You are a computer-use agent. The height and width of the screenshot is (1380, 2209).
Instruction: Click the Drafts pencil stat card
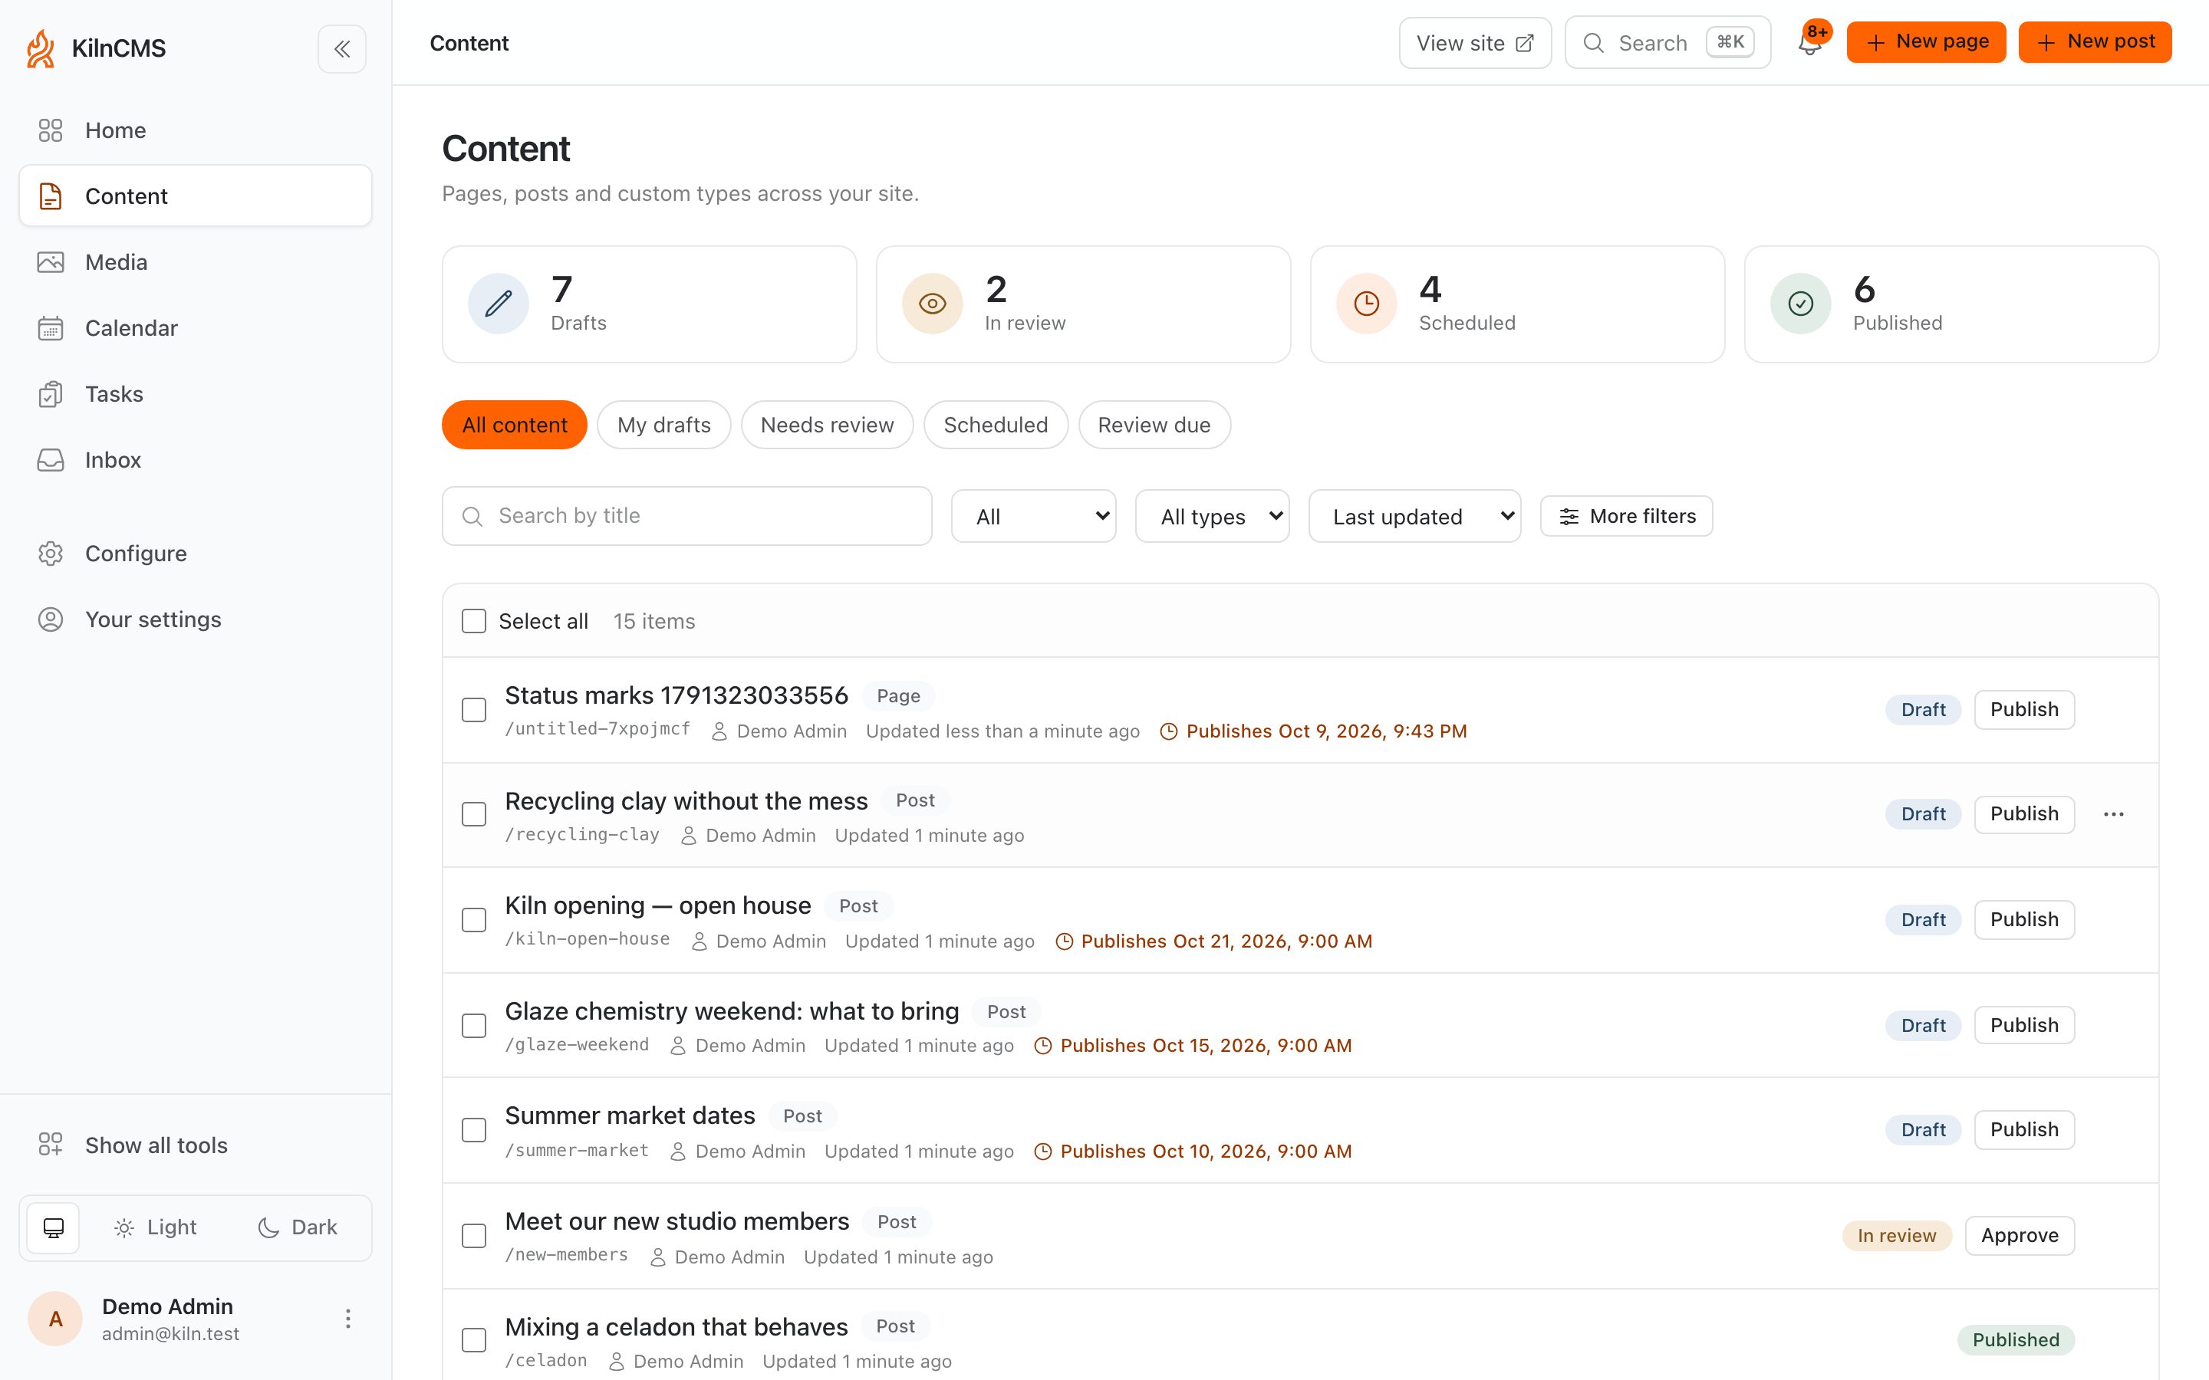point(649,304)
